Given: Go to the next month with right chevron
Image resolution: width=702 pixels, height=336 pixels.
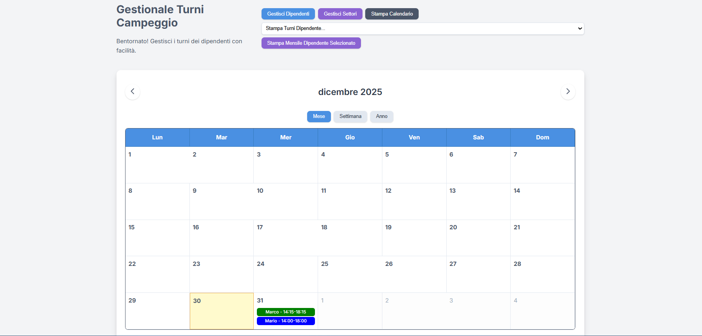Looking at the screenshot, I should [568, 91].
